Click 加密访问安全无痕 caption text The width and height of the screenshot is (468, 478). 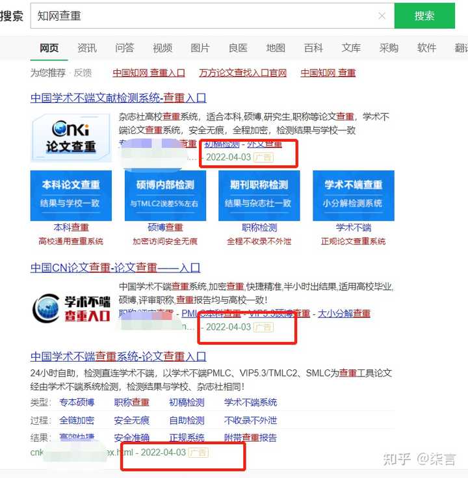[165, 241]
